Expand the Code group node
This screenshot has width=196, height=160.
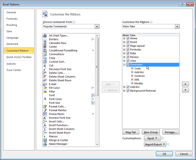coord(132,68)
